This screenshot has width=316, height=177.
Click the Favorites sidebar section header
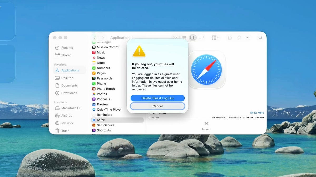(x=60, y=65)
